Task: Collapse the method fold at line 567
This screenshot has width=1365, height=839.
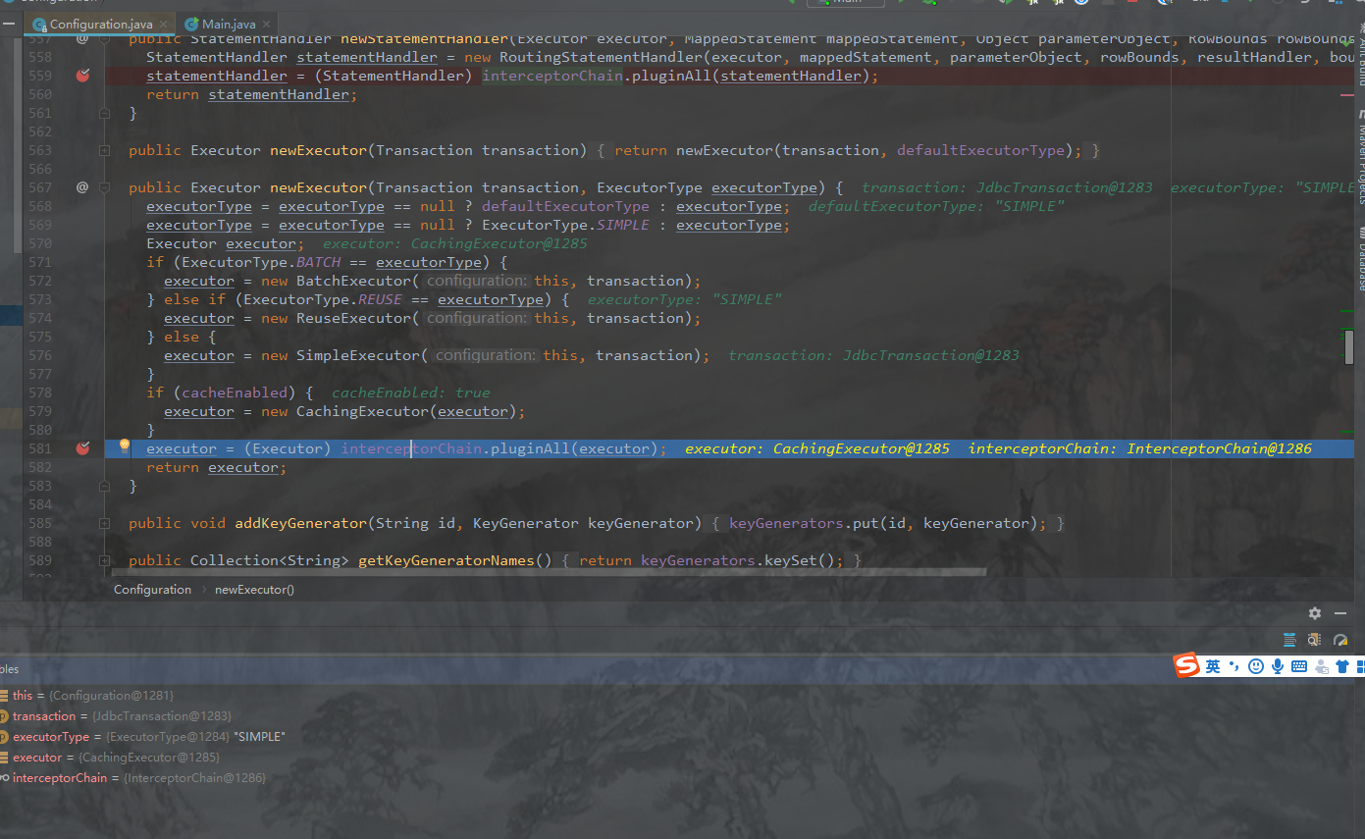Action: coord(104,187)
